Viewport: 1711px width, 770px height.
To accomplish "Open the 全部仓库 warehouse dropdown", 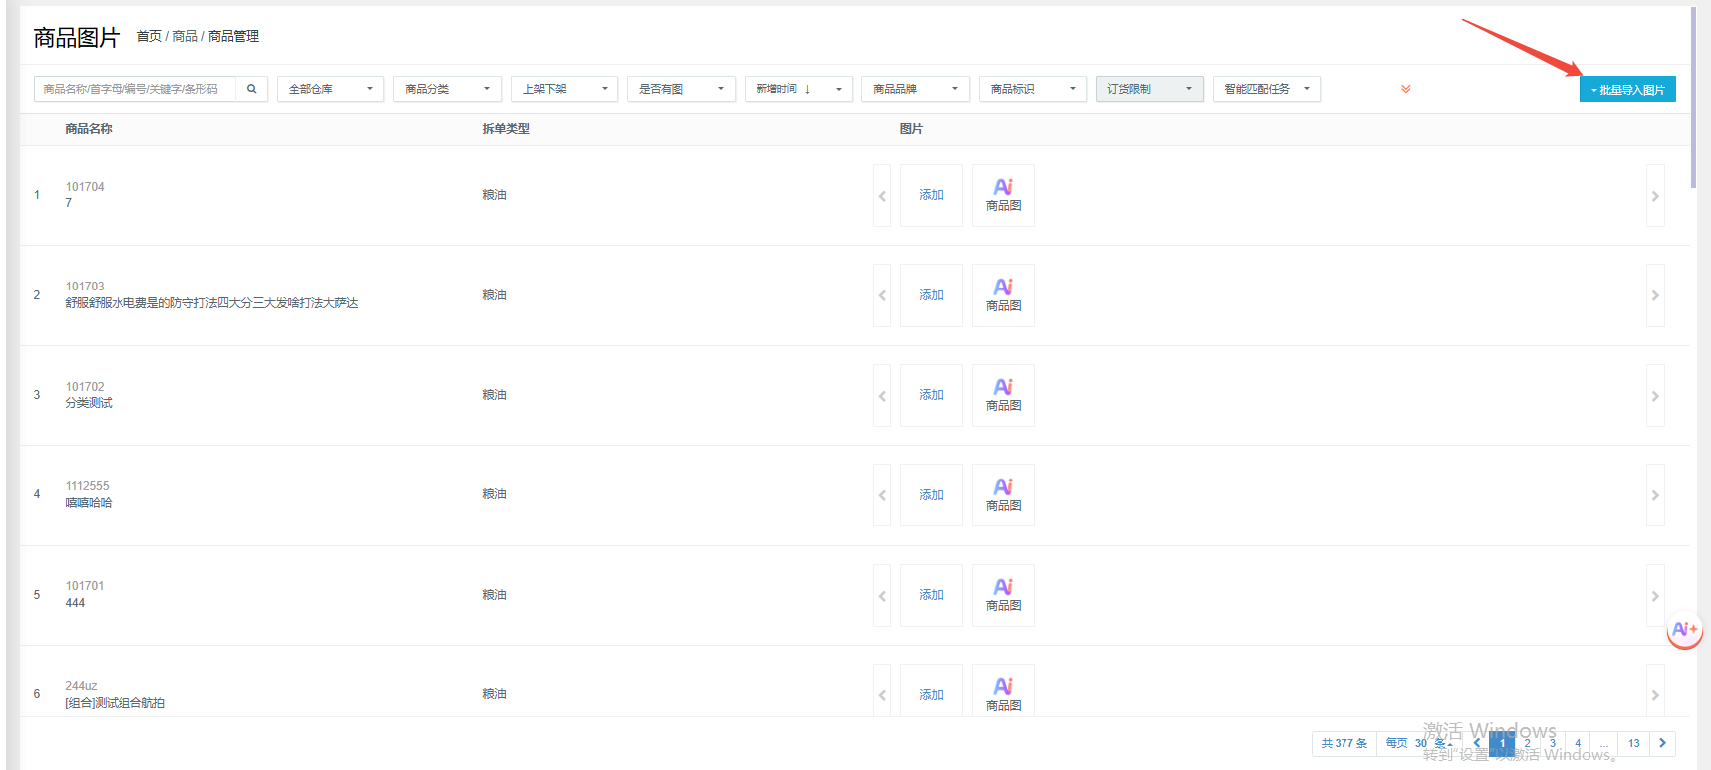I will pos(331,89).
